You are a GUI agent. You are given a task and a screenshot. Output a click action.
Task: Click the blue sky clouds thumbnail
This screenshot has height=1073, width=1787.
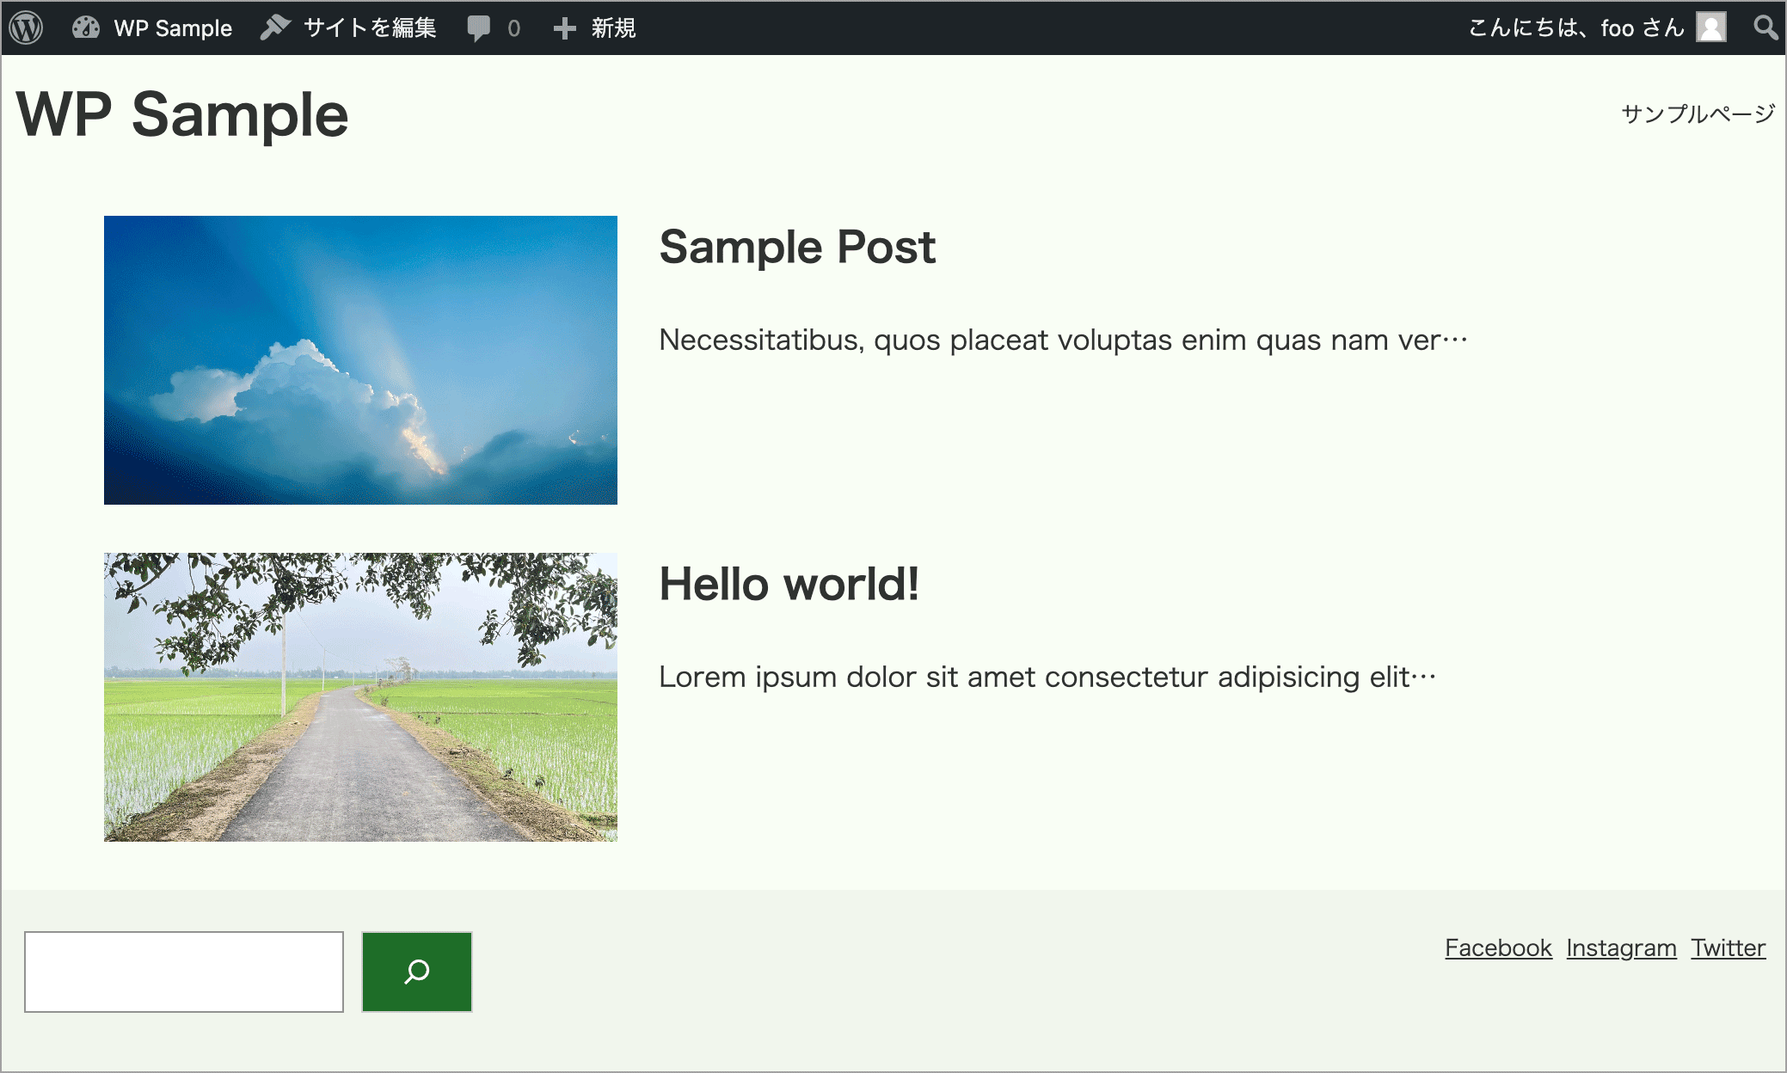pyautogui.click(x=360, y=359)
